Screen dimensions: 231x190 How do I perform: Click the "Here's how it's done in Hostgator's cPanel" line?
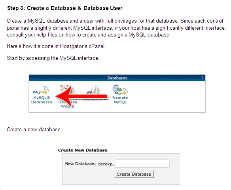[x=56, y=46]
